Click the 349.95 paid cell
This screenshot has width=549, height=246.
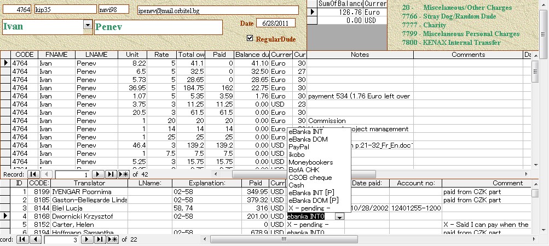[255, 192]
